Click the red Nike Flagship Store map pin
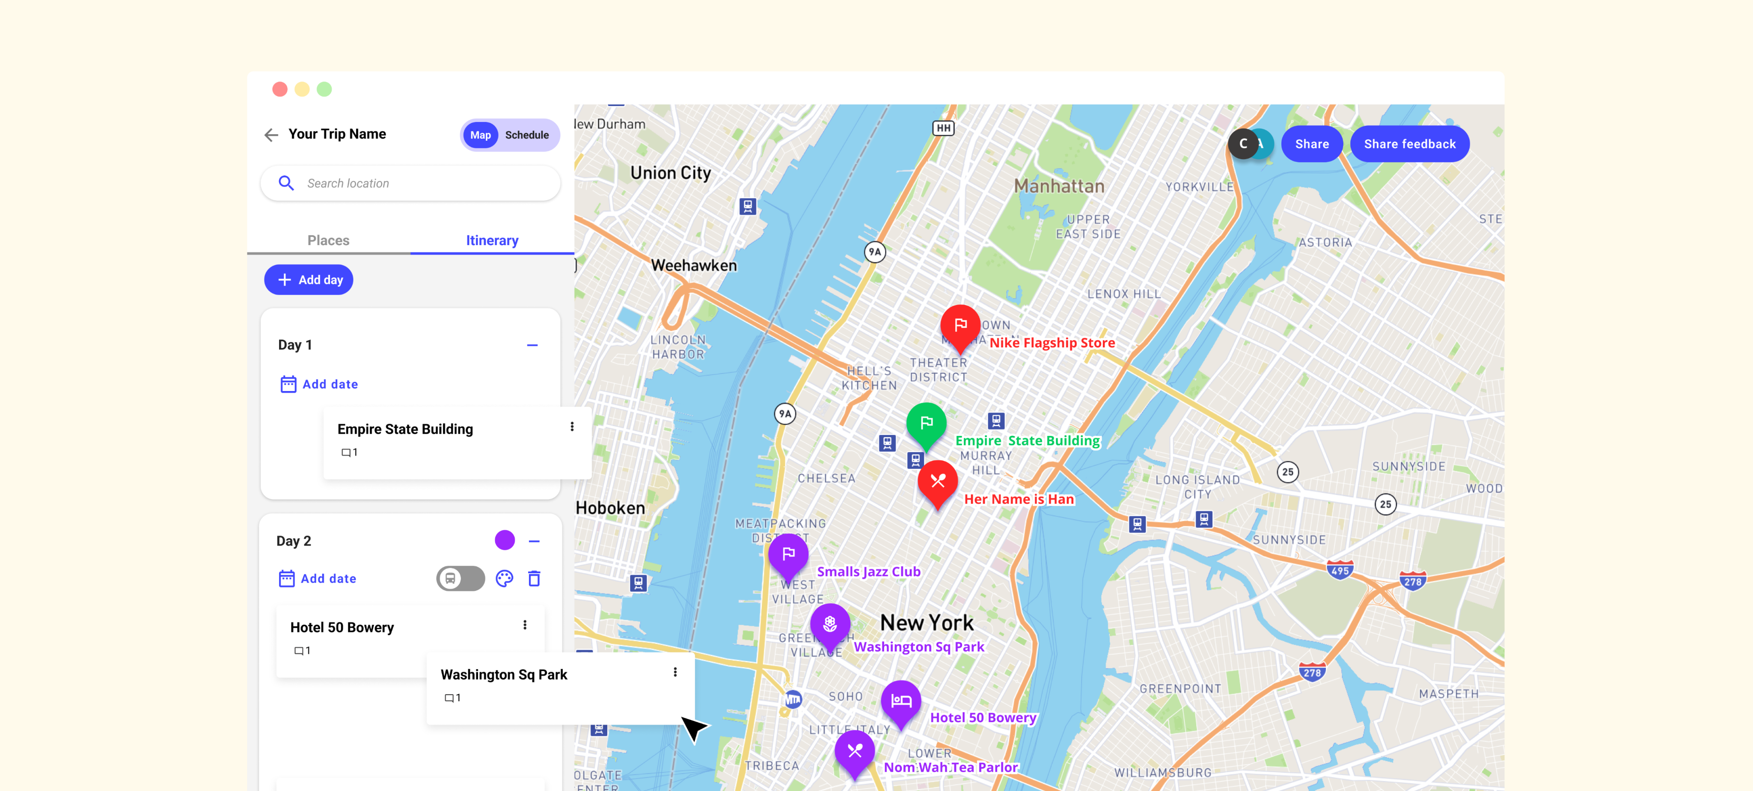The width and height of the screenshot is (1753, 791). coord(960,326)
